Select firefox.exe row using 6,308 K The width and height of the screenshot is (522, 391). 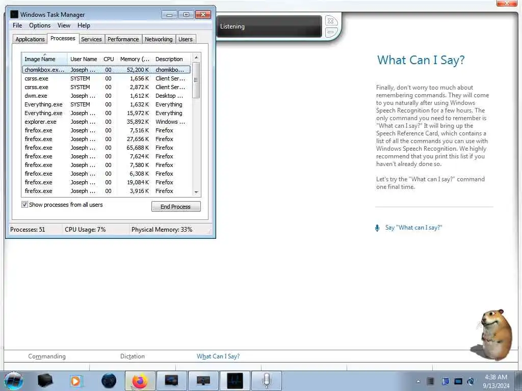[106, 174]
